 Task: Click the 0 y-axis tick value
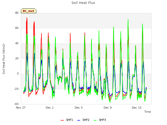pos(18,73)
